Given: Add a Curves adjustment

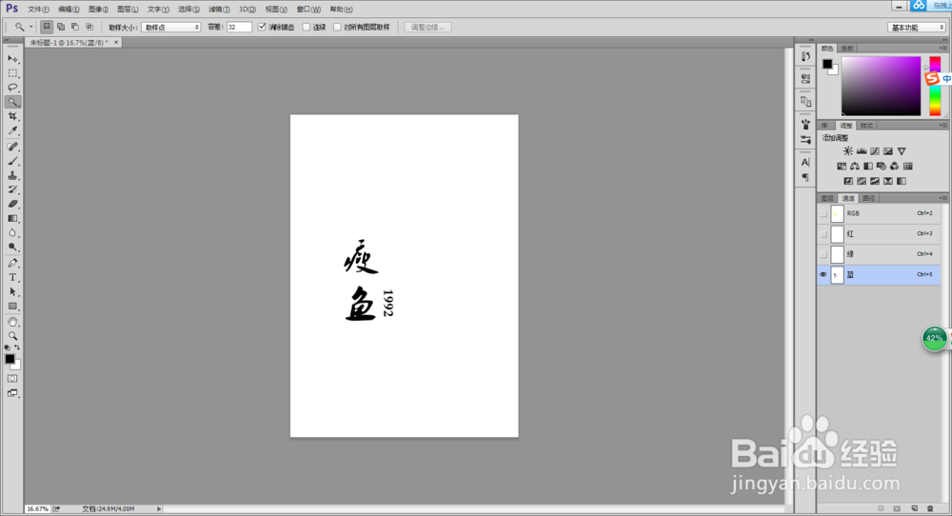Looking at the screenshot, I should coord(875,151).
